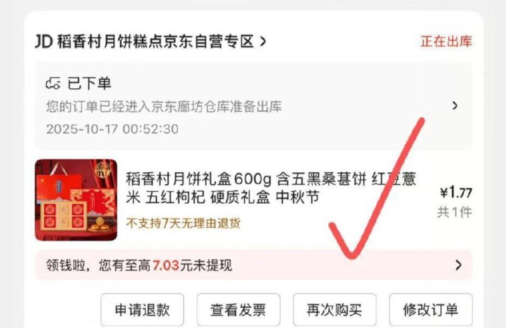Screen dimensions: 506x328
Task: Expand logistics details via right chevron
Action: 455,105
